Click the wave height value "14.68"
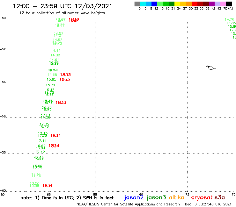The width and height of the screenshot is (236, 207). click(x=52, y=75)
